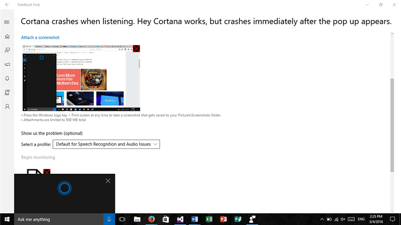Open the profile person icon
The image size is (401, 225).
coord(7,106)
